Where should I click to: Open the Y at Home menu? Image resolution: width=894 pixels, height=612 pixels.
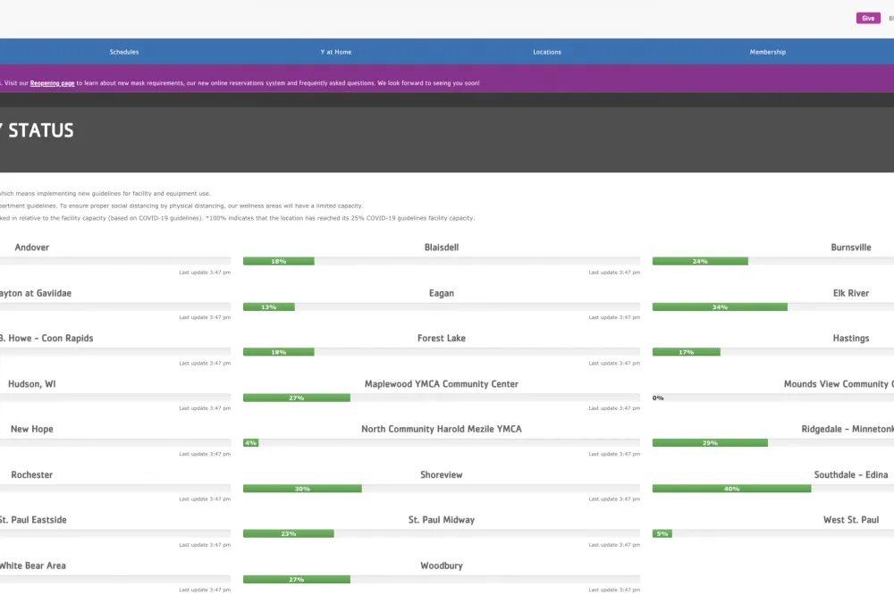pyautogui.click(x=336, y=52)
